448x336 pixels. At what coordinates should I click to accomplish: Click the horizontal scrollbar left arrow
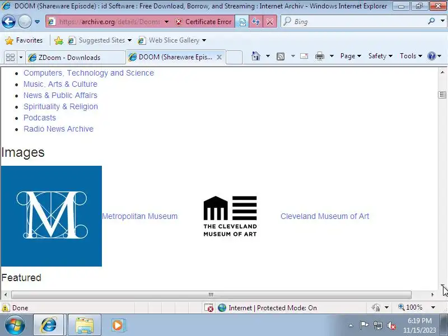click(x=6, y=295)
